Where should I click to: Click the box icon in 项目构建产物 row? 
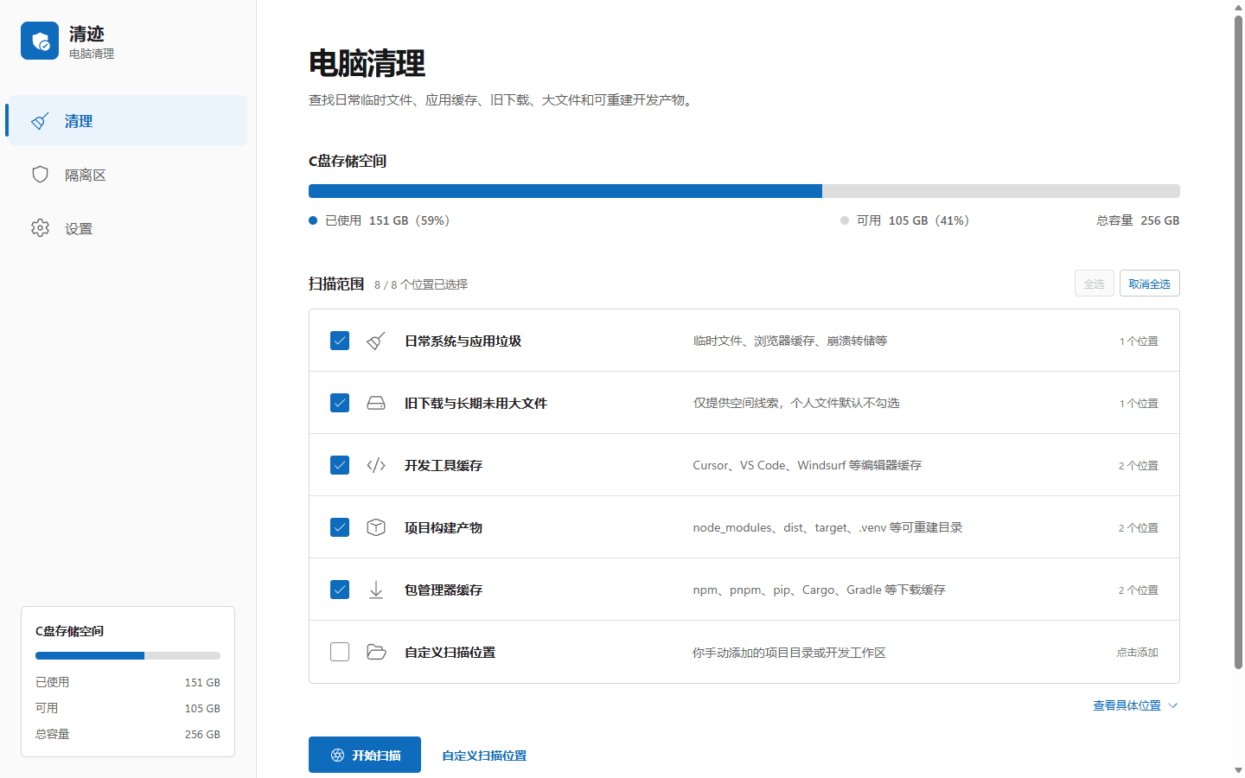(376, 527)
